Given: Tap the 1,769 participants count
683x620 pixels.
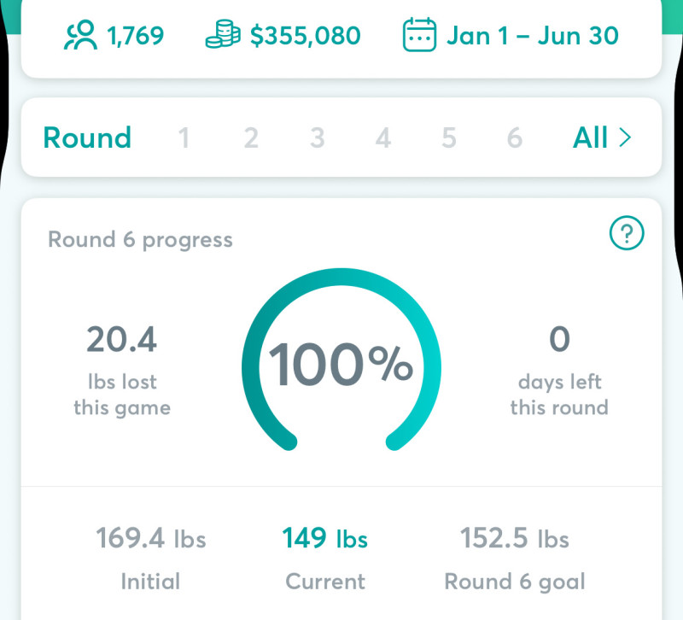Looking at the screenshot, I should pyautogui.click(x=136, y=36).
